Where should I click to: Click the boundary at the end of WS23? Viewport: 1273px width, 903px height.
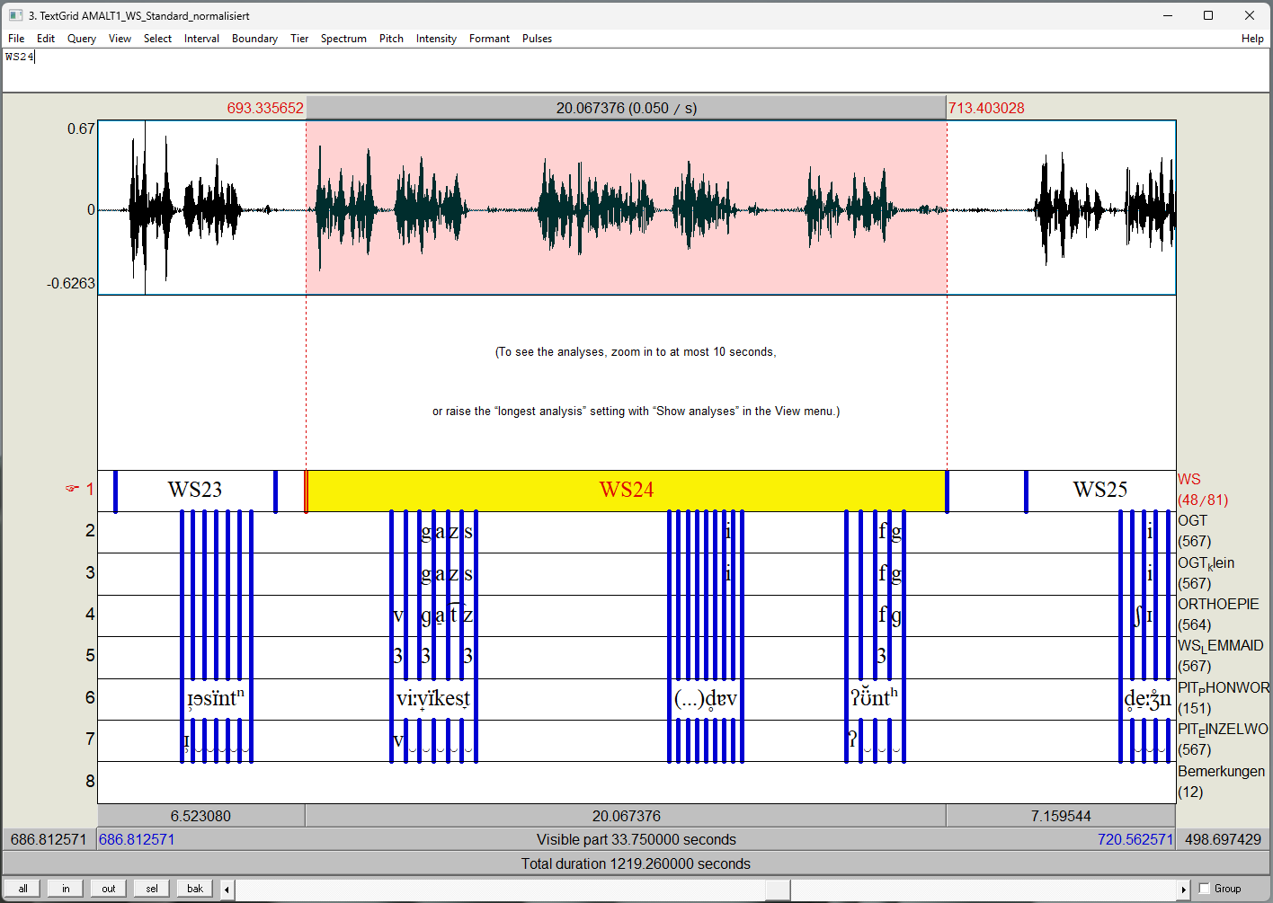click(275, 491)
